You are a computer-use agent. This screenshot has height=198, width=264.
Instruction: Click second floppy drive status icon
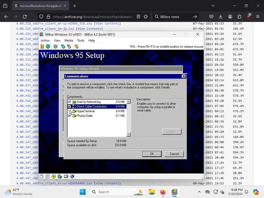47,176
